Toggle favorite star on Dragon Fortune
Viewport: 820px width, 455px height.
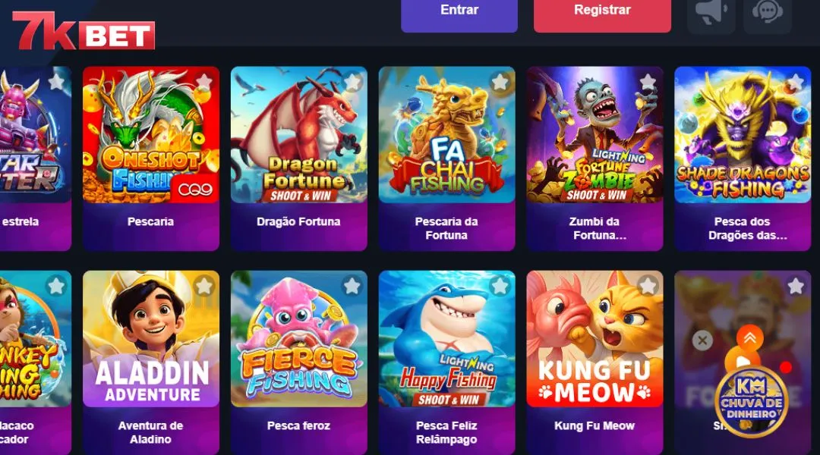pos(352,81)
